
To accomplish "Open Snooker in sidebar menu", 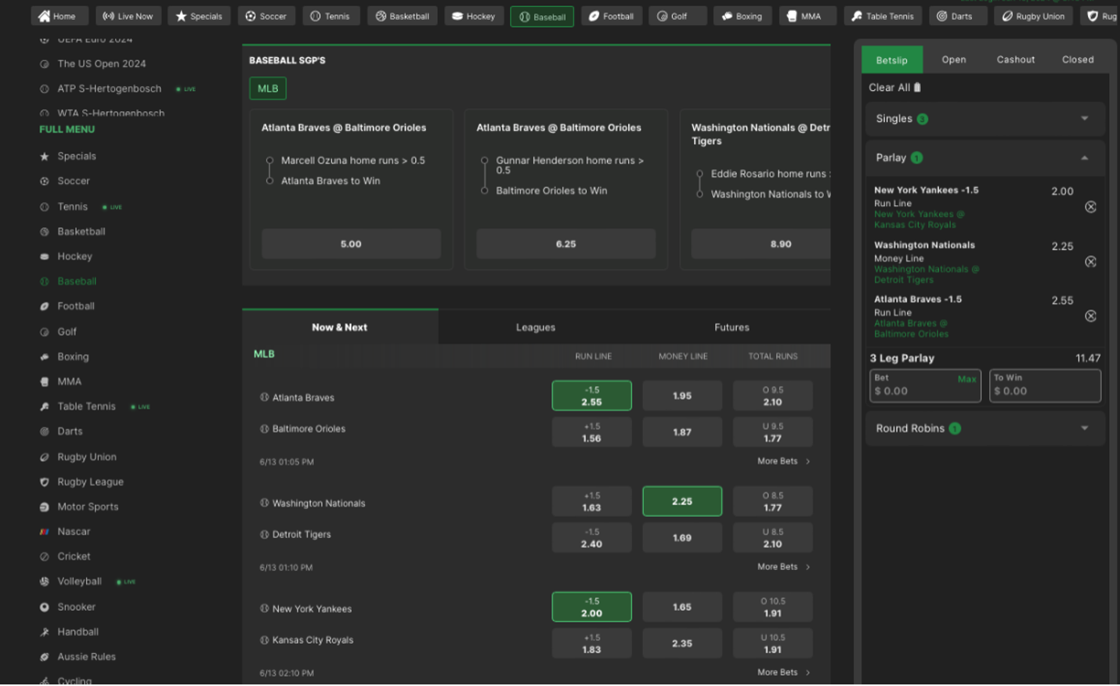I will 76,607.
